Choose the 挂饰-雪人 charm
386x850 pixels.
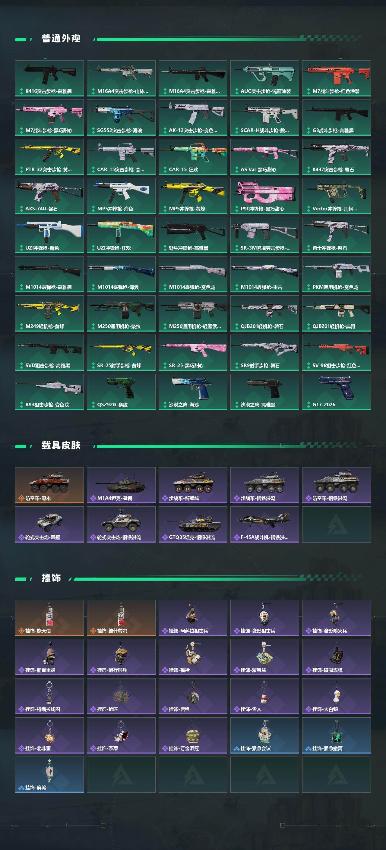(264, 696)
